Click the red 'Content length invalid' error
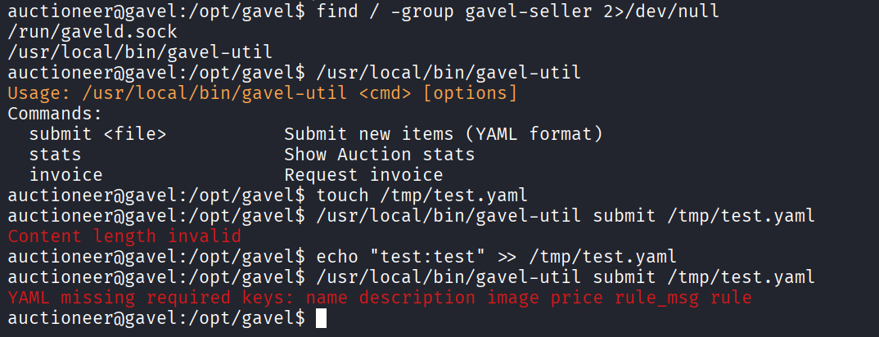The height and width of the screenshot is (337, 879). (x=124, y=236)
